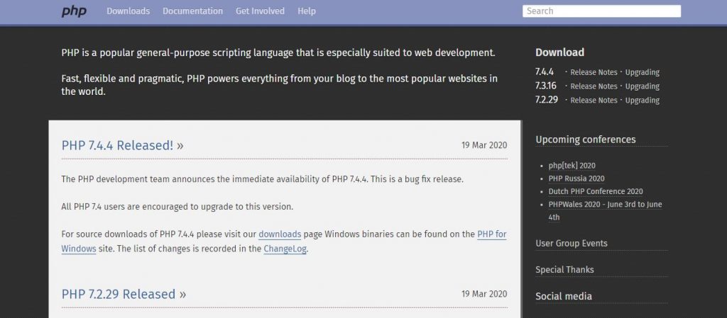Screen dimensions: 727x318
Task: Open the PHP 7.2.29 Released headline
Action: (124, 295)
